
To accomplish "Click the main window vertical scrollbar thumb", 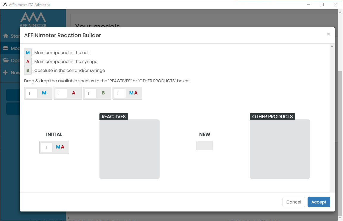I will 340,143.
